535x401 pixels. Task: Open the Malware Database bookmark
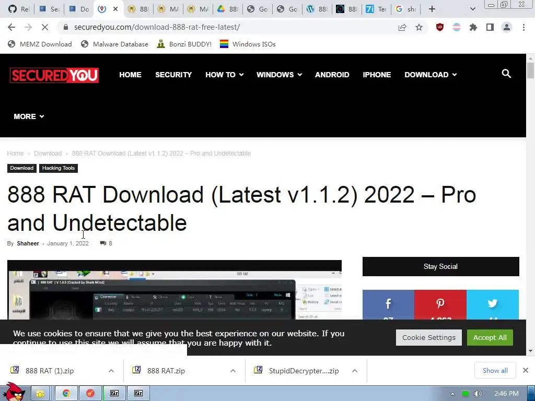tap(114, 44)
